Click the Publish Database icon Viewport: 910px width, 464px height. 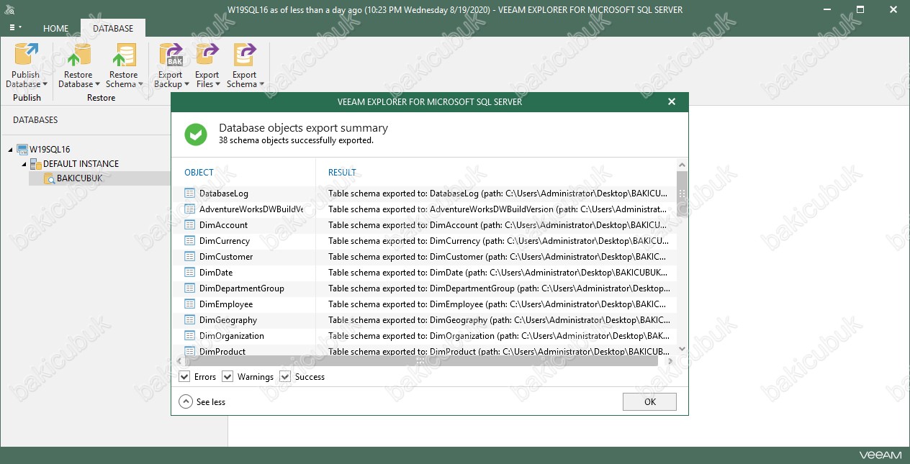pos(26,55)
